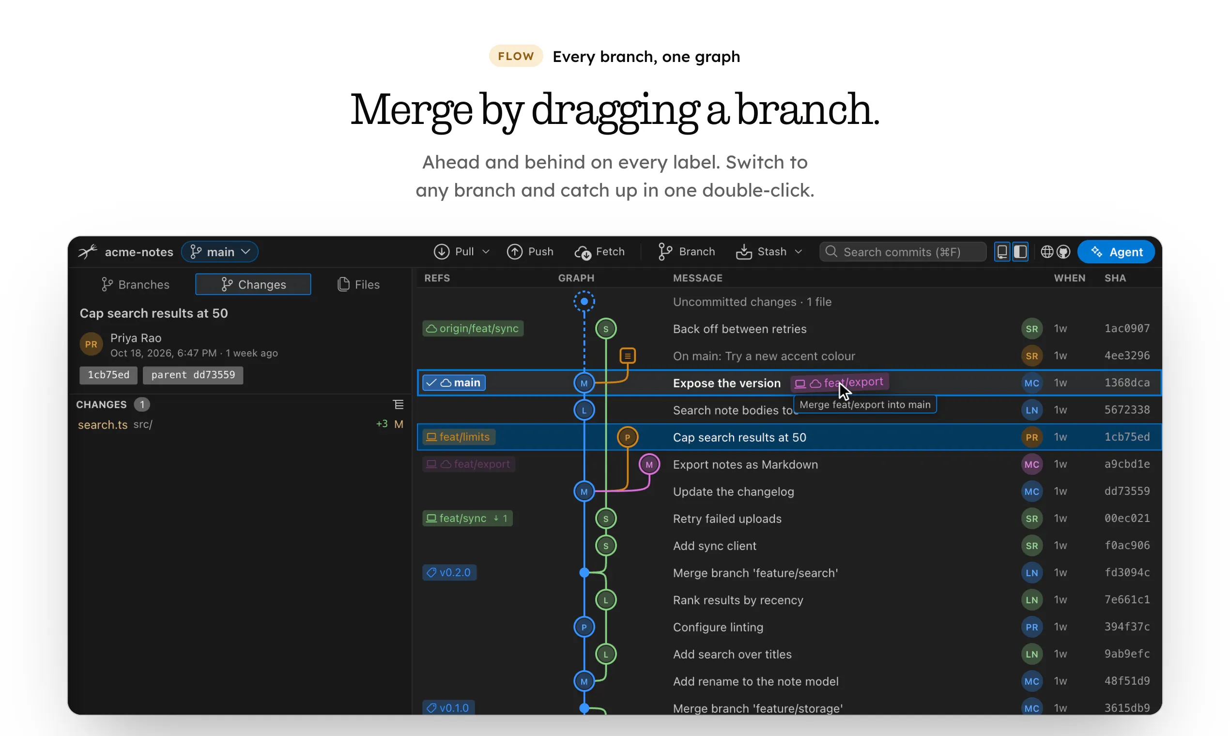
Task: Open the GitHub icon
Action: 1063,252
